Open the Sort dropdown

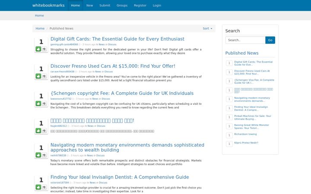tap(207, 28)
